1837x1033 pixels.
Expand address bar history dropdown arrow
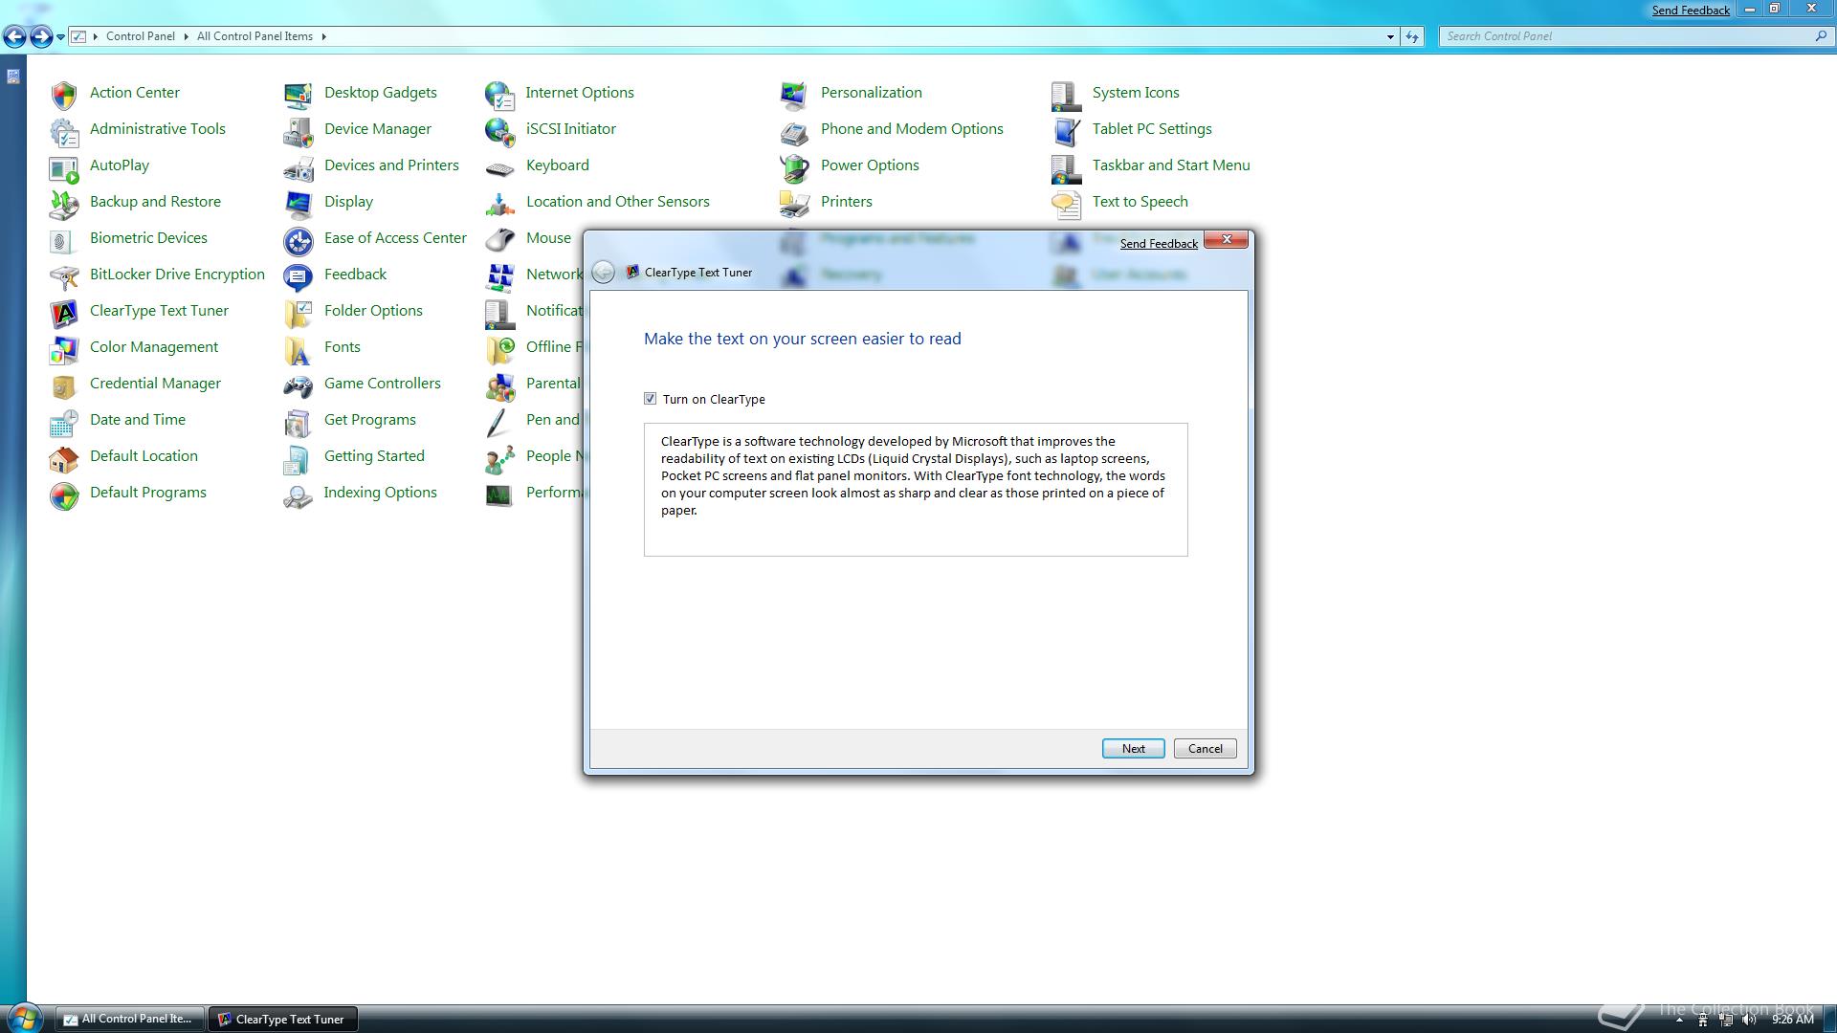pyautogui.click(x=1390, y=36)
